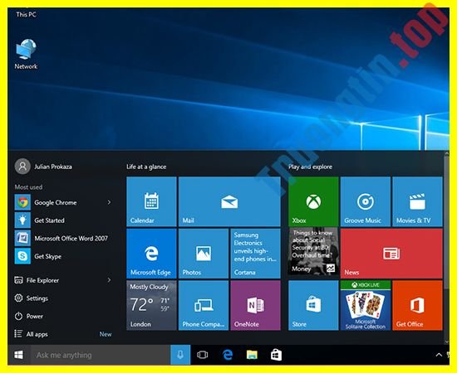Launch Microsoft Solitaire Collection tile

[366, 305]
